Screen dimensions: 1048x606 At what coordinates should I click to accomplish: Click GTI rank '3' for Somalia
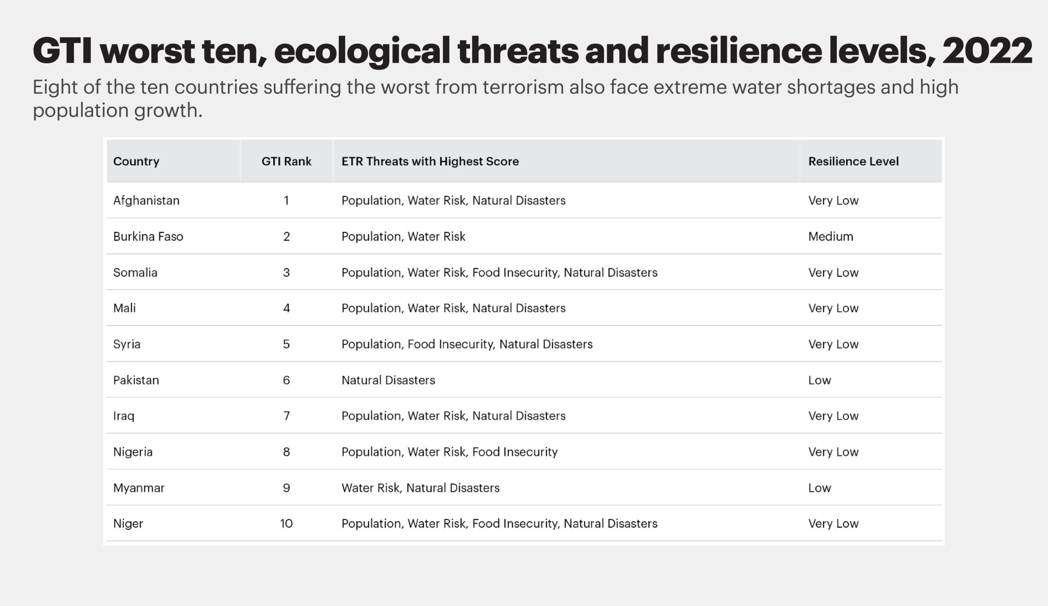coord(286,272)
